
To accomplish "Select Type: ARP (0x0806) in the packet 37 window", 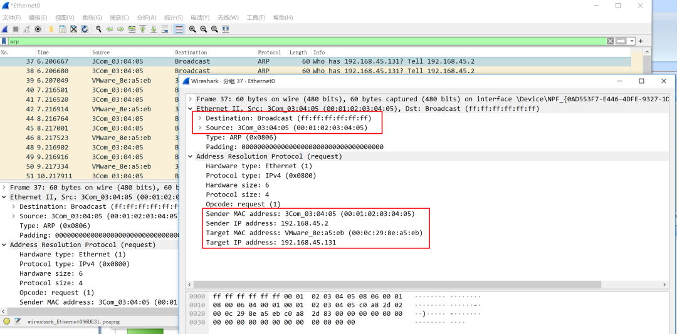I will coord(241,137).
